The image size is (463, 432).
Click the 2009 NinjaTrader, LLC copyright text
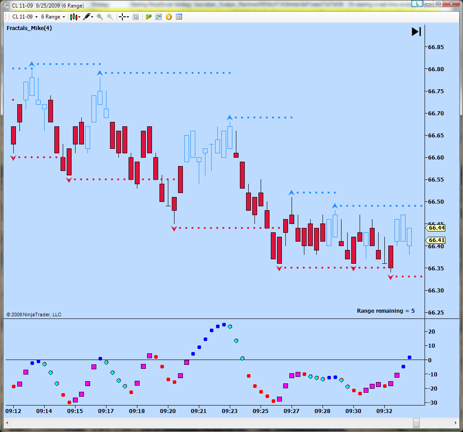(x=34, y=315)
